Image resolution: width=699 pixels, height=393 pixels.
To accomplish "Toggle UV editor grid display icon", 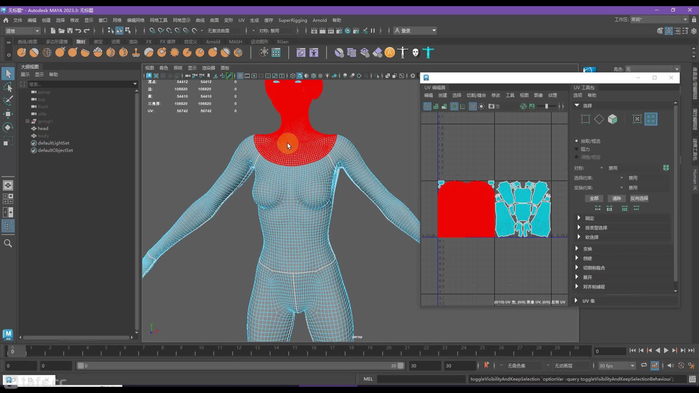I will point(473,106).
